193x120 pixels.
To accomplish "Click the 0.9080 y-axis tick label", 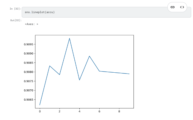I will [29, 72].
